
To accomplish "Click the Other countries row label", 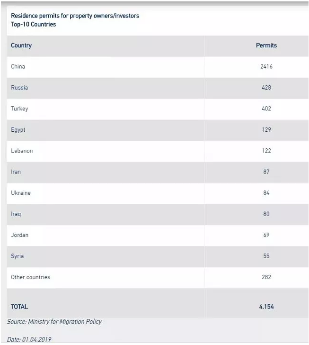I will [31, 277].
